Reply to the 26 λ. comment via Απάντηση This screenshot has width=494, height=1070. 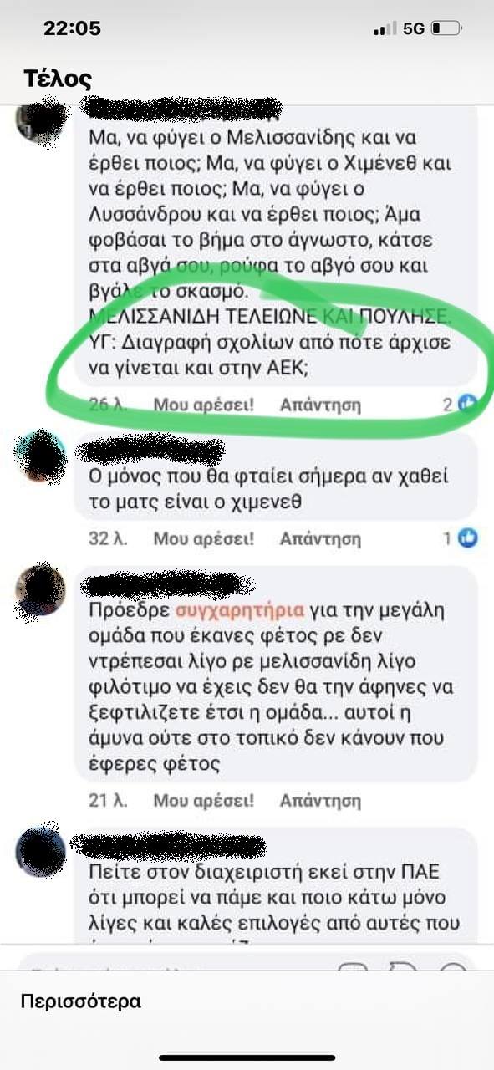click(x=320, y=405)
